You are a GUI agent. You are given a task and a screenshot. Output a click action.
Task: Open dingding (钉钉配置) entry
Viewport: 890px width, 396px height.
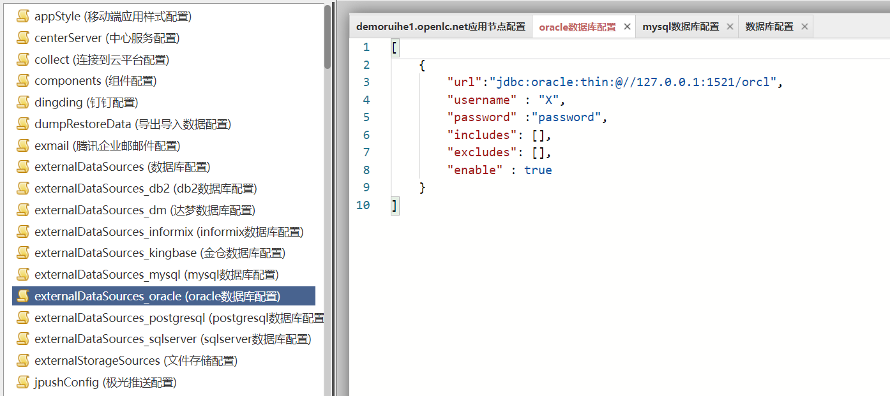click(86, 103)
